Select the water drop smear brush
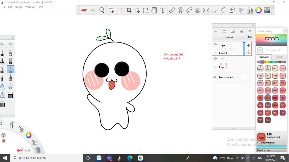The width and height of the screenshot is (289, 162). pos(10,86)
